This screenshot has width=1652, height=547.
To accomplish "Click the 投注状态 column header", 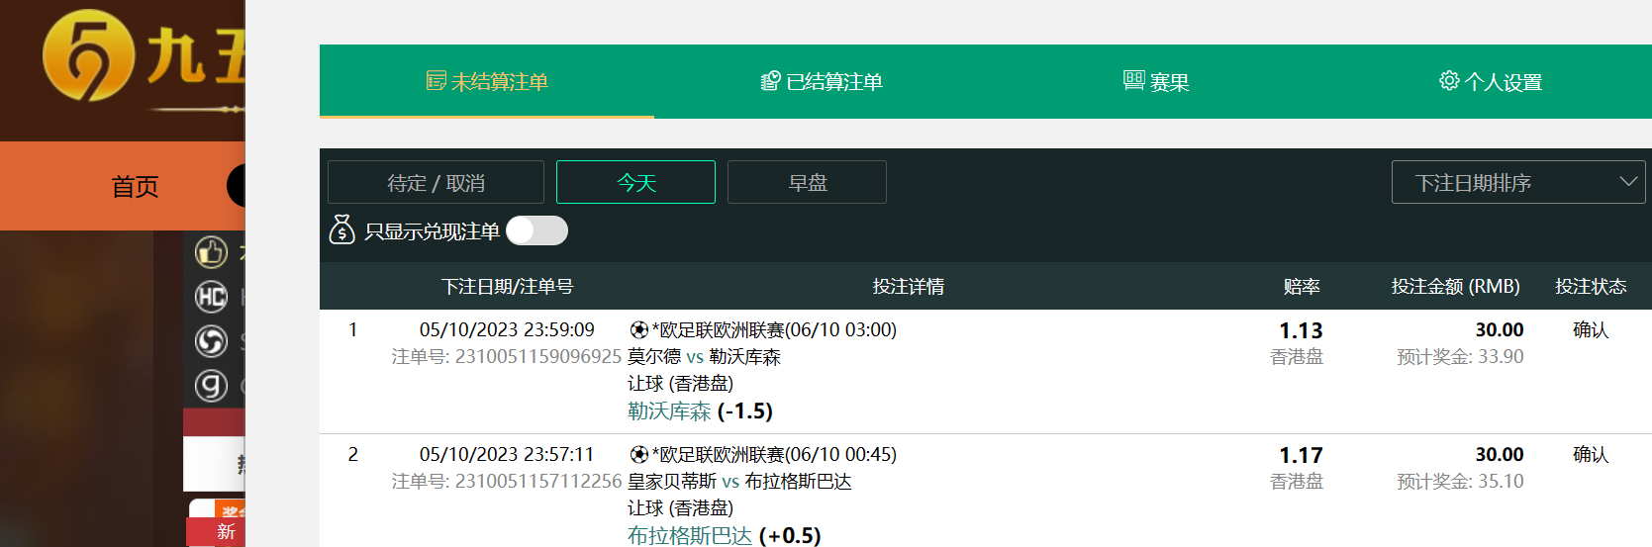I will pyautogui.click(x=1591, y=286).
